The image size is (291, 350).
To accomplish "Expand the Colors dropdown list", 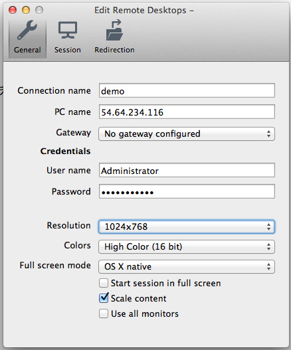I will (x=187, y=246).
